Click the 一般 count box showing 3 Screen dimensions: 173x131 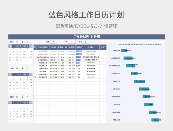click(72, 42)
